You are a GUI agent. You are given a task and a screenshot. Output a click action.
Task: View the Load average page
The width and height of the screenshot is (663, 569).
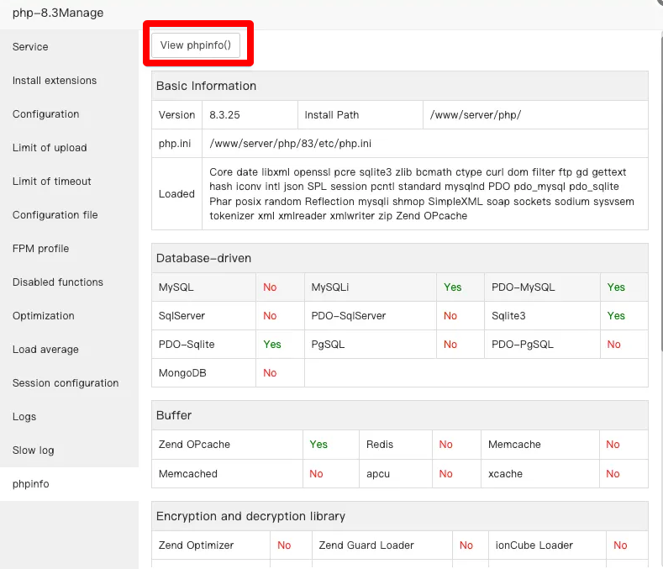coord(70,350)
